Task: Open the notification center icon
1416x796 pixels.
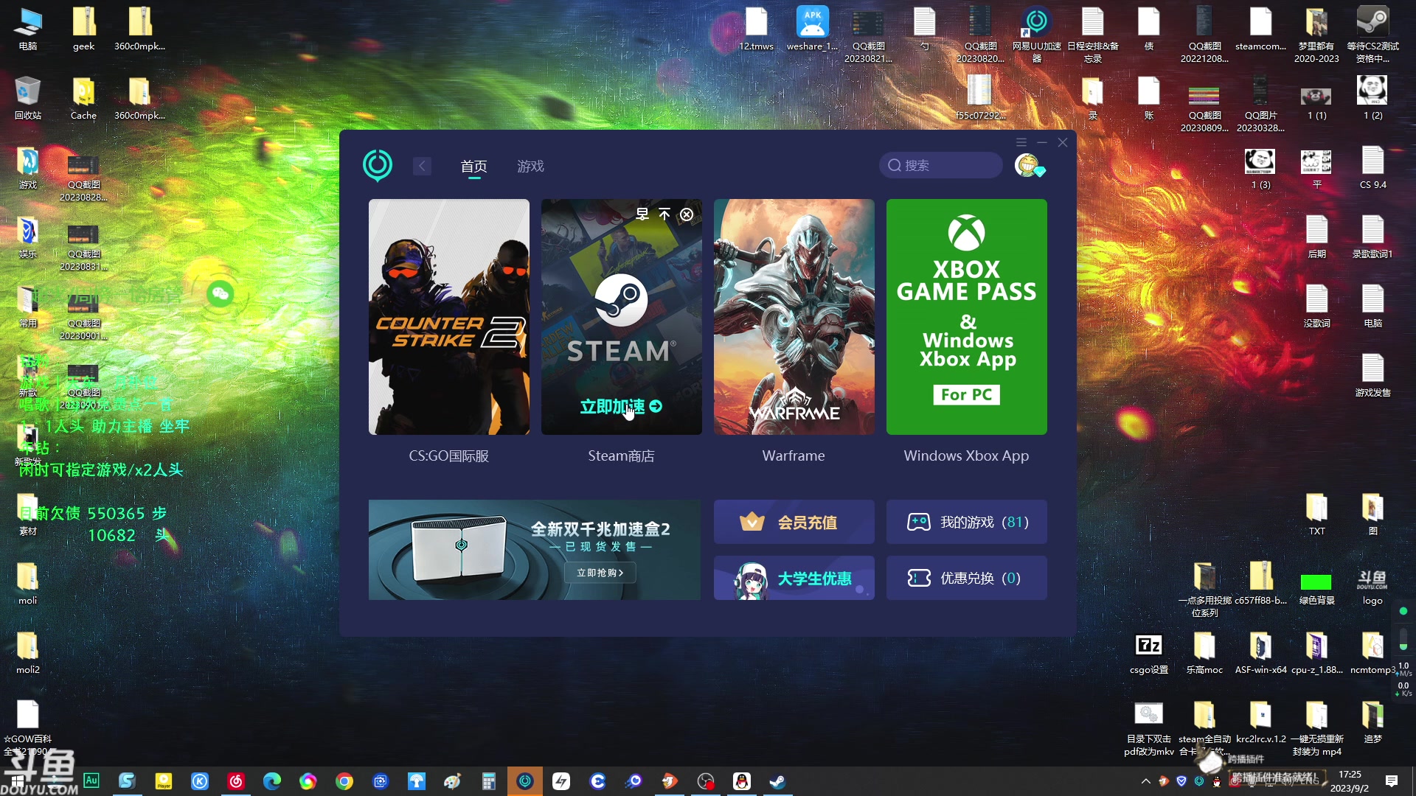Action: tap(1391, 781)
